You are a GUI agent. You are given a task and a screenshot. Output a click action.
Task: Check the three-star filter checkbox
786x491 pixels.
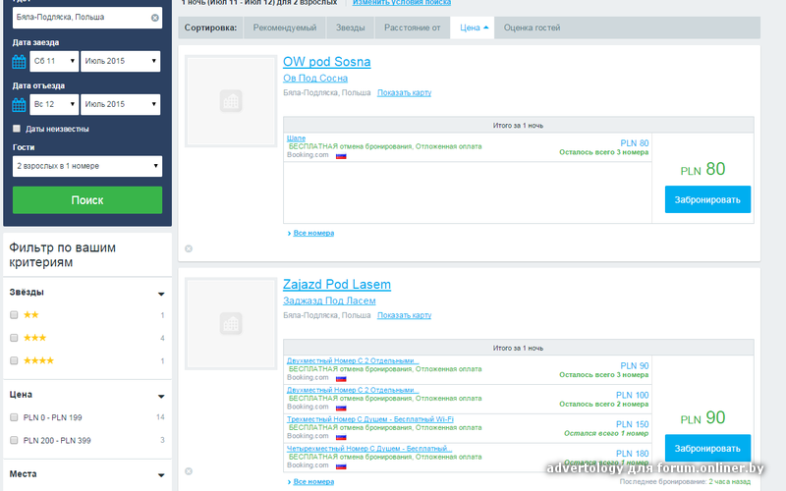click(14, 338)
